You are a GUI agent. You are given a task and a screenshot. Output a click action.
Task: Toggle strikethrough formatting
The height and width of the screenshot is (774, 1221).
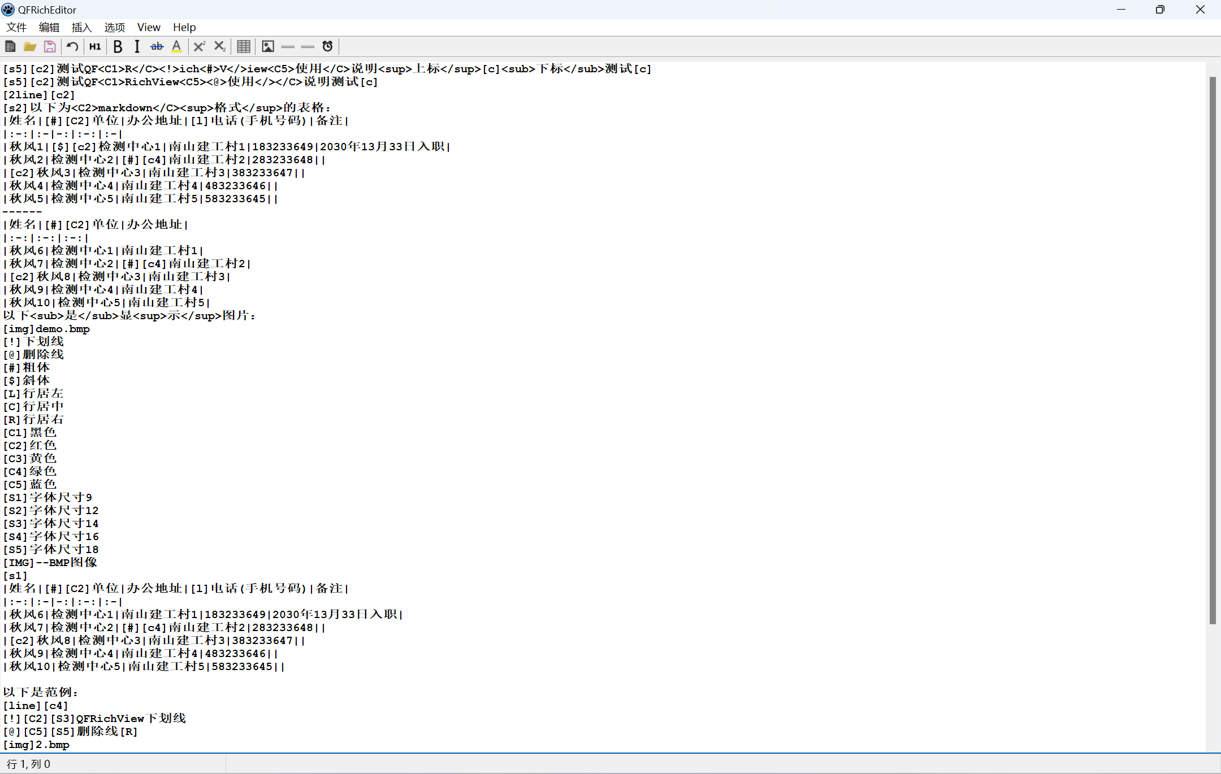pyautogui.click(x=157, y=47)
